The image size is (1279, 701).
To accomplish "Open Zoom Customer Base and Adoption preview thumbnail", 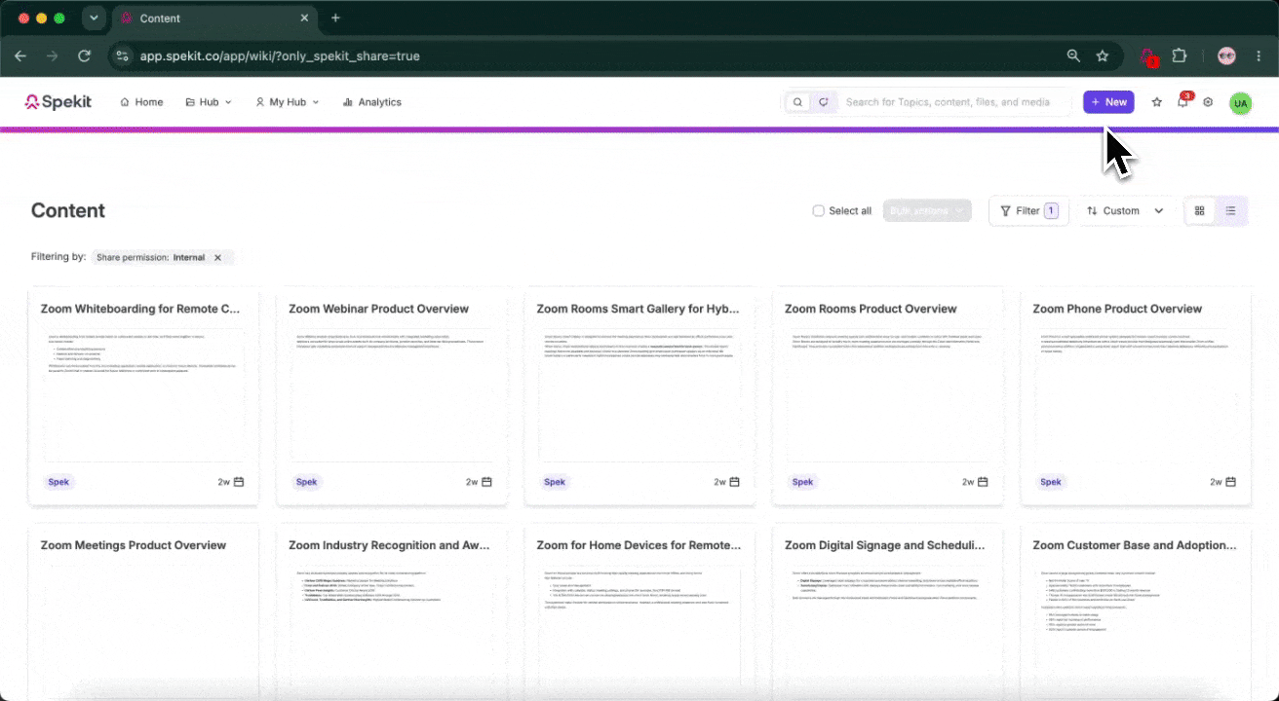I will coord(1136,631).
